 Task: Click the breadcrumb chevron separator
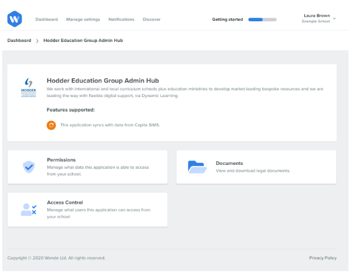click(37, 41)
